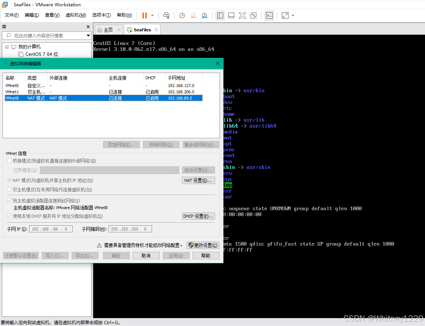Open the 查看(V) menu
425x326 pixels.
point(52,15)
